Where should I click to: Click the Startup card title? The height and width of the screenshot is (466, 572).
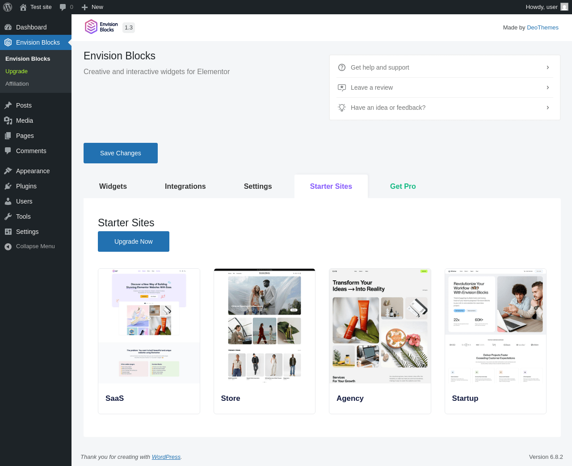click(x=465, y=398)
